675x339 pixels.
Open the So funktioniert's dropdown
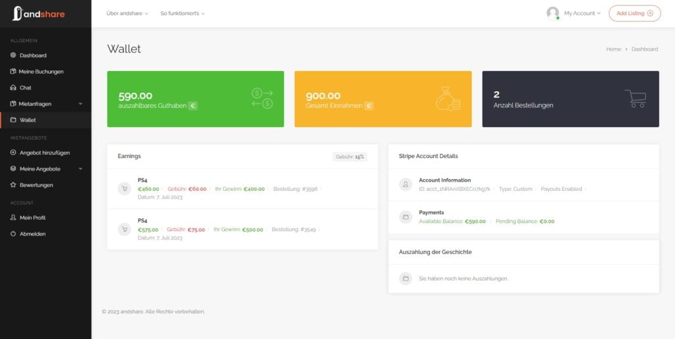pyautogui.click(x=183, y=13)
